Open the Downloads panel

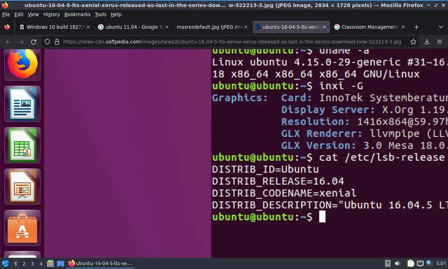[427, 42]
